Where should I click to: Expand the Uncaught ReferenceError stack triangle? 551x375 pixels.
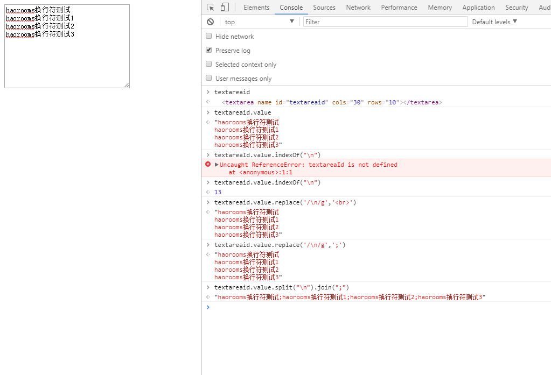pyautogui.click(x=217, y=164)
